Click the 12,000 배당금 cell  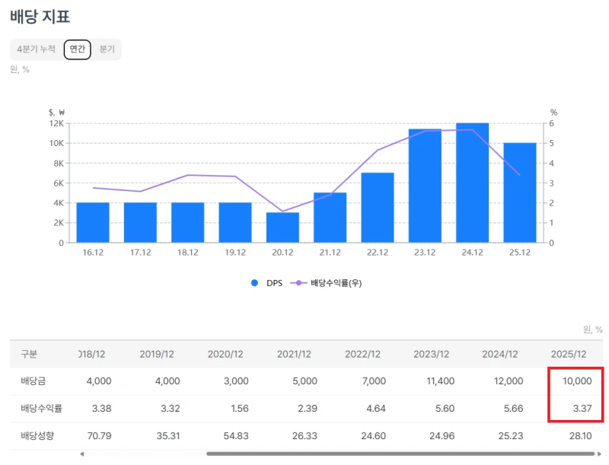tap(509, 381)
